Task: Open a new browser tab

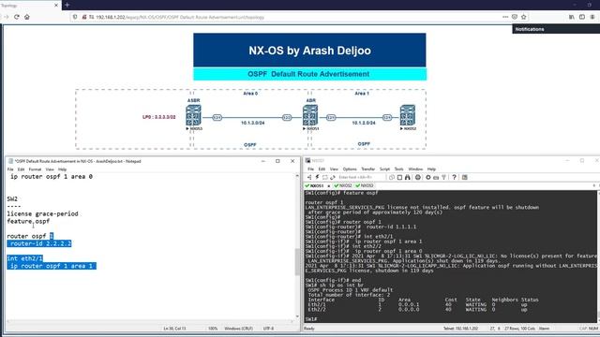Action: (67, 5)
